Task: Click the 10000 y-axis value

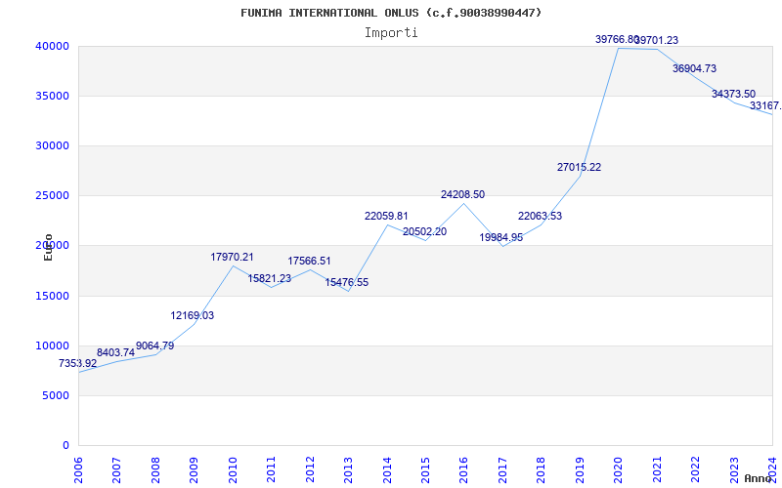Action: pos(52,346)
